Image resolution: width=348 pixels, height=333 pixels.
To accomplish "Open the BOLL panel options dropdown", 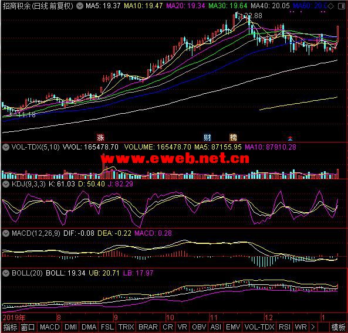I will tap(6, 273).
